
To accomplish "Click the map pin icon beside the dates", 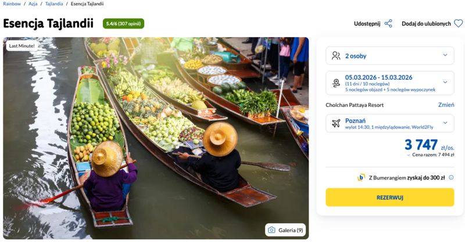I will point(336,83).
